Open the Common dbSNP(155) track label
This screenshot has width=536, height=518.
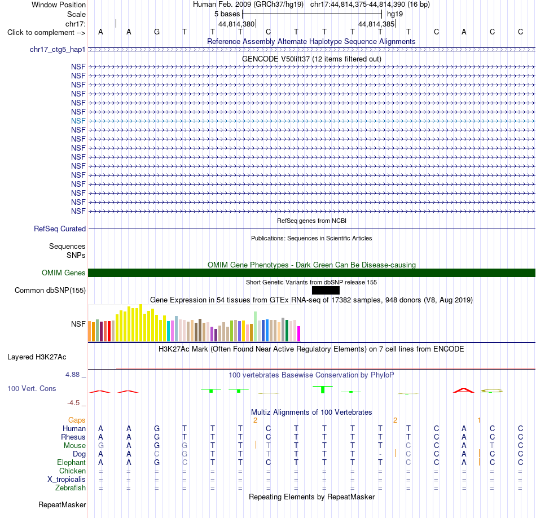50,290
